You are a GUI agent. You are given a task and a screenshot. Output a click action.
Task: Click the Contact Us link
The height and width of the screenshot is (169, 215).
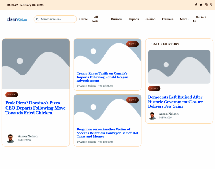(x=199, y=19)
